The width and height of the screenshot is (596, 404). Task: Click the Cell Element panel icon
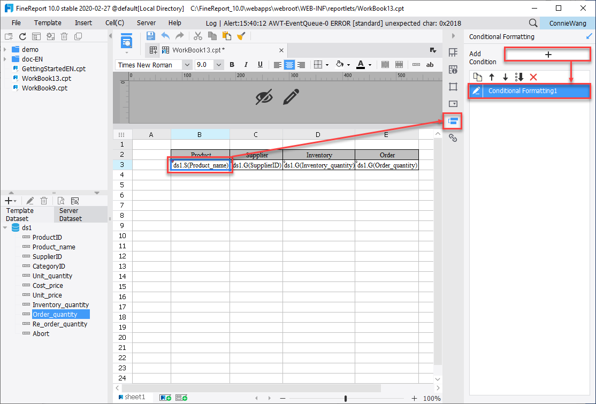click(x=453, y=53)
